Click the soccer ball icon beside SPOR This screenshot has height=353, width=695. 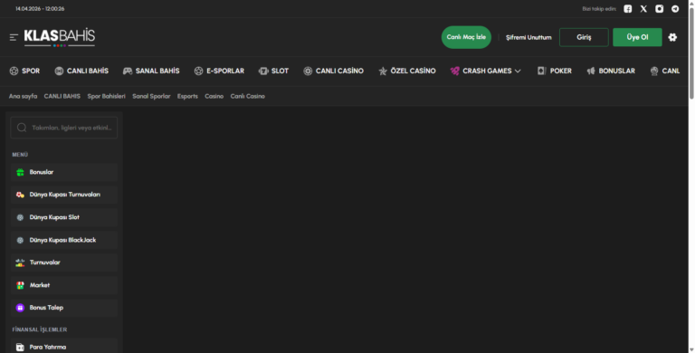tap(14, 71)
